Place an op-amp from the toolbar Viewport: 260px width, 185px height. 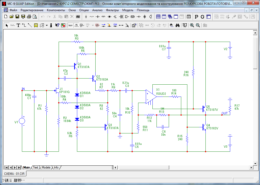click(127, 17)
